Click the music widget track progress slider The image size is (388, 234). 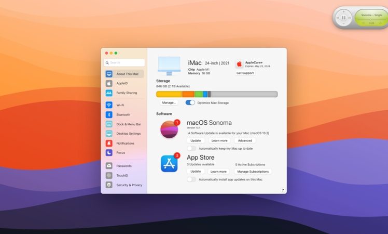(x=371, y=20)
